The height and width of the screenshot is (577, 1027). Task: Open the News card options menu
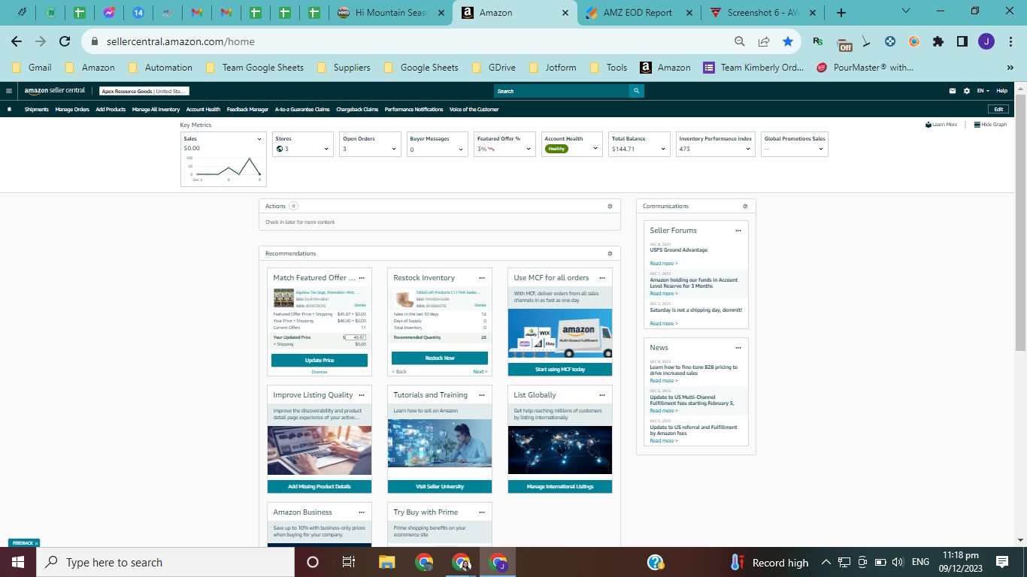[738, 348]
